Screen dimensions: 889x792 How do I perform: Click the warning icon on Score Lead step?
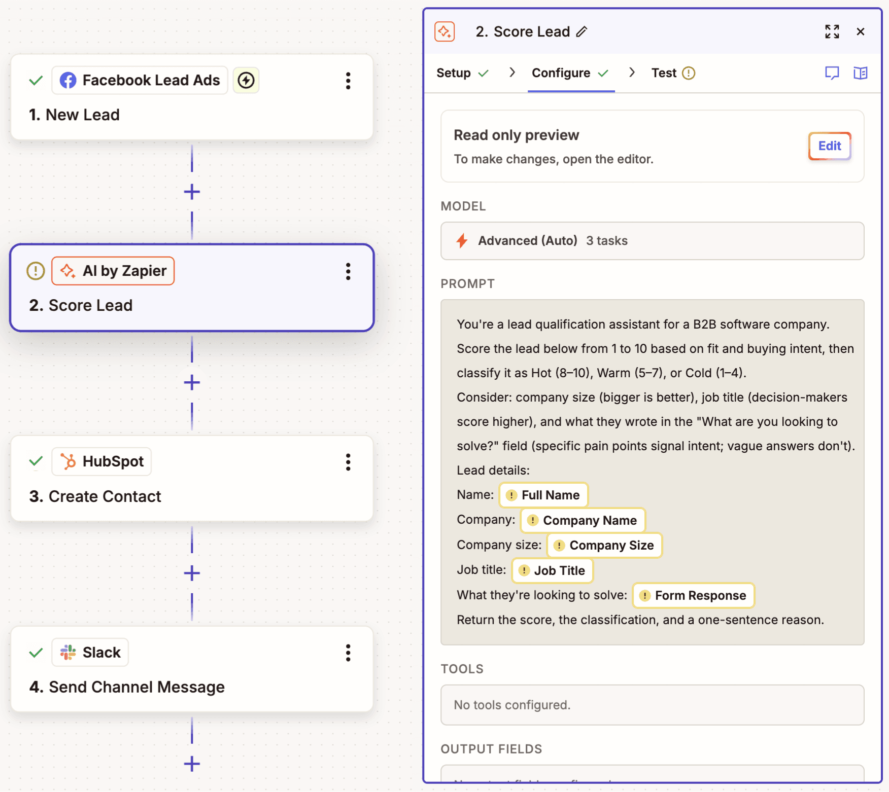[x=36, y=271]
